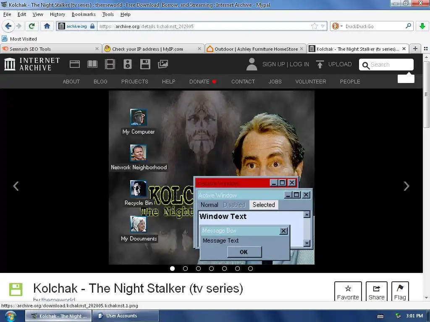Click the search magnifier in DuckDuckGo box
430x322 pixels.
408,26
